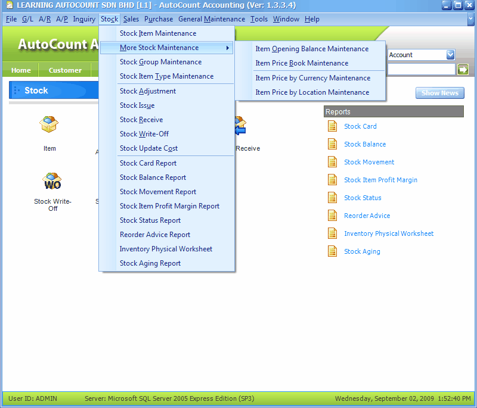Click the green go arrow beside search box
This screenshot has width=477, height=408.
pos(463,70)
